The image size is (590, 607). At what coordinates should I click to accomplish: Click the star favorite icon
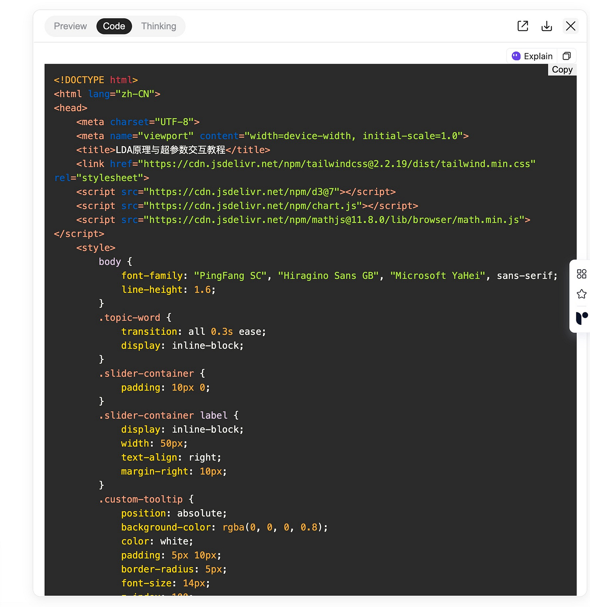581,294
